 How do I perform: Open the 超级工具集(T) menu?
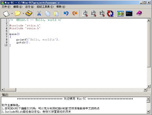click(45, 7)
